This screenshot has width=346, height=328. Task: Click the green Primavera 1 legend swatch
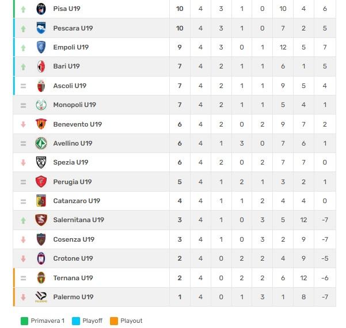[24, 321]
